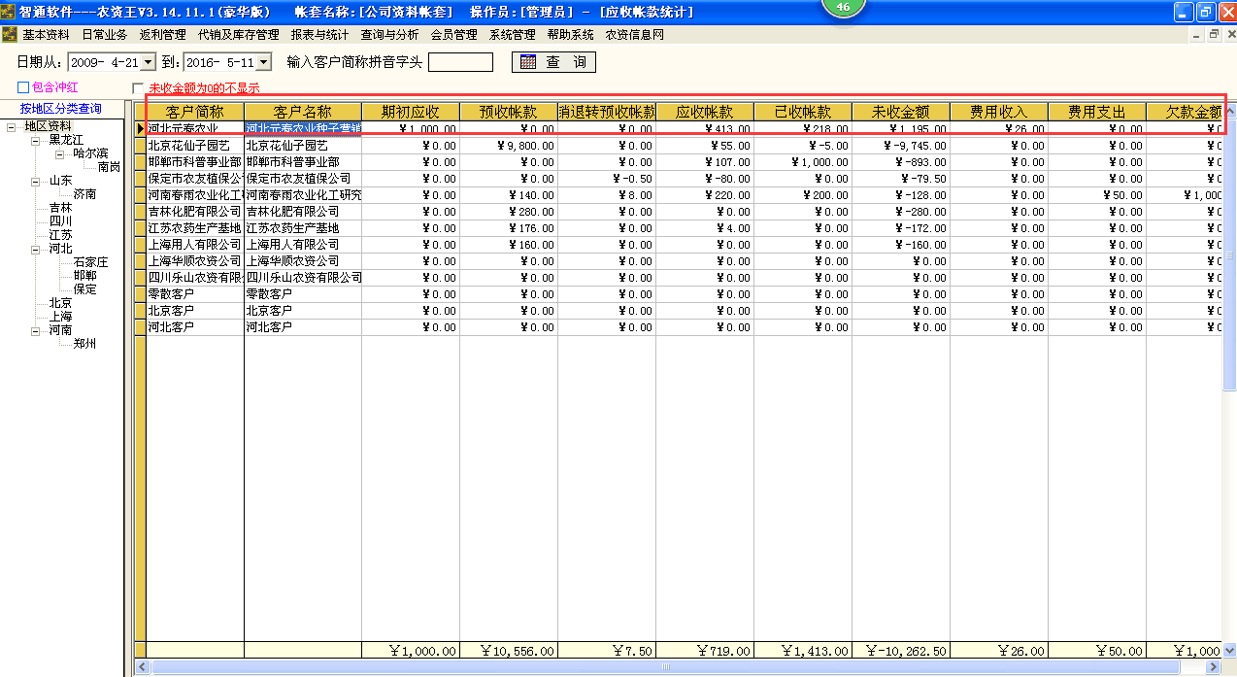Select 保定 in the region tree
This screenshot has width=1237, height=677.
tap(84, 289)
